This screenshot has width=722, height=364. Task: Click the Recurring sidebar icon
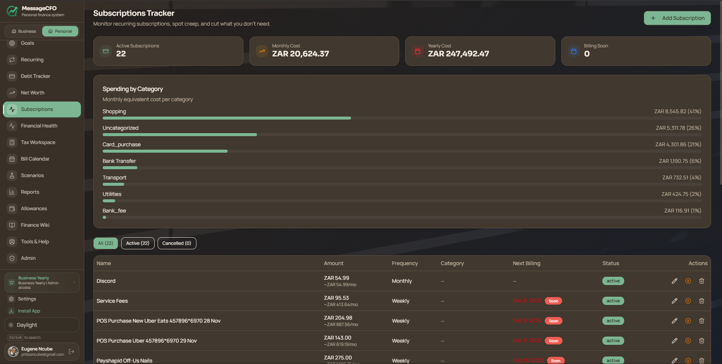point(12,60)
